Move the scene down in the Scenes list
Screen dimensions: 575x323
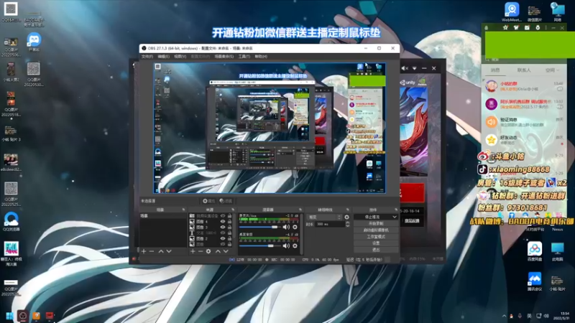[169, 251]
